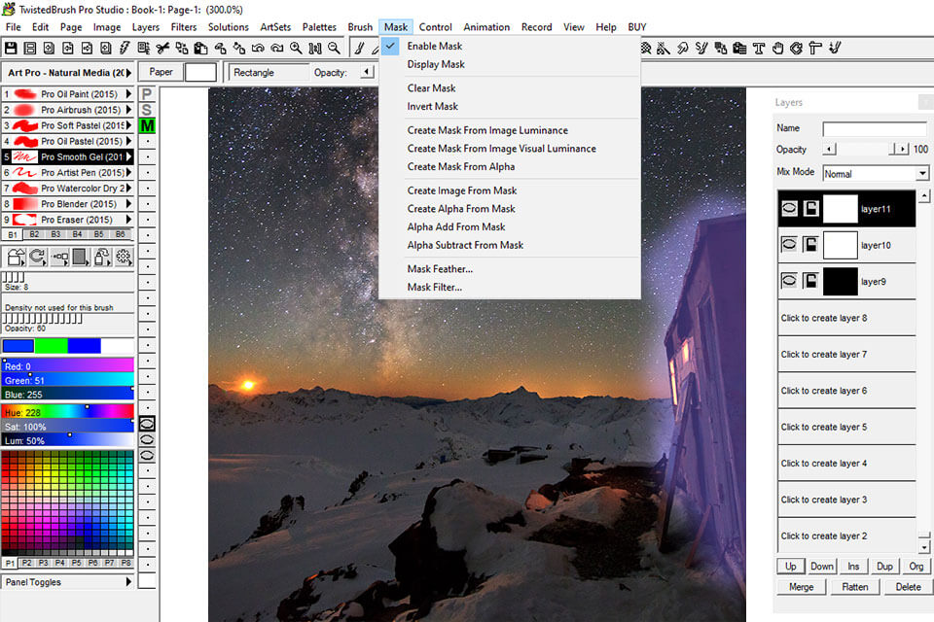The height and width of the screenshot is (622, 934).
Task: Click the green M mask button
Action: [x=147, y=125]
